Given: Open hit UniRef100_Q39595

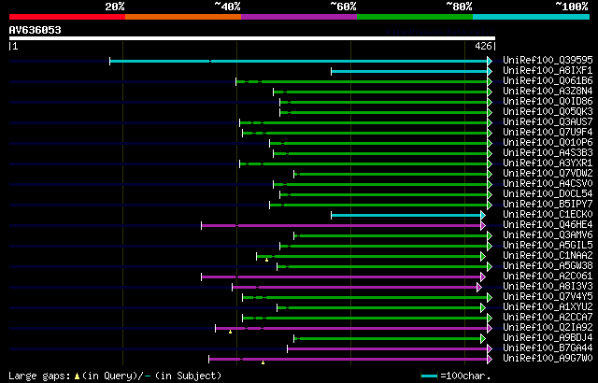Looking at the screenshot, I should pos(548,60).
